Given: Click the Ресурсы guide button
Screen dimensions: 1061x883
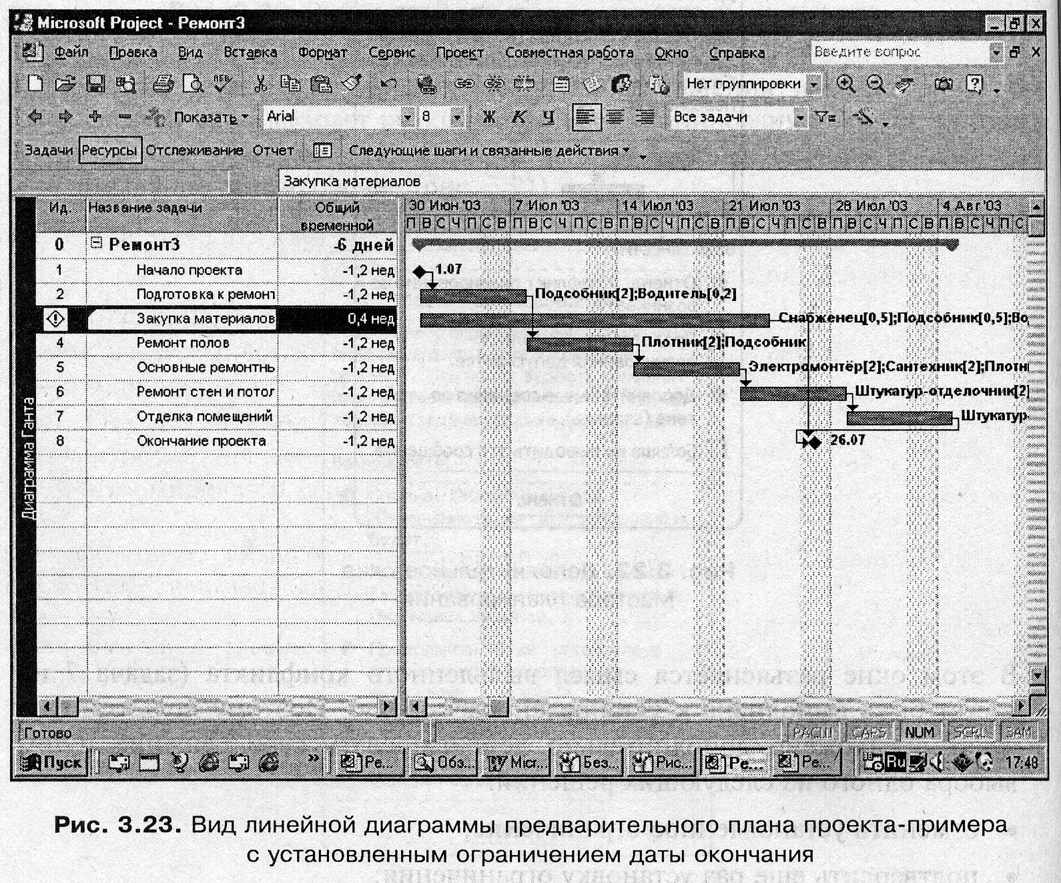Looking at the screenshot, I should point(110,150).
